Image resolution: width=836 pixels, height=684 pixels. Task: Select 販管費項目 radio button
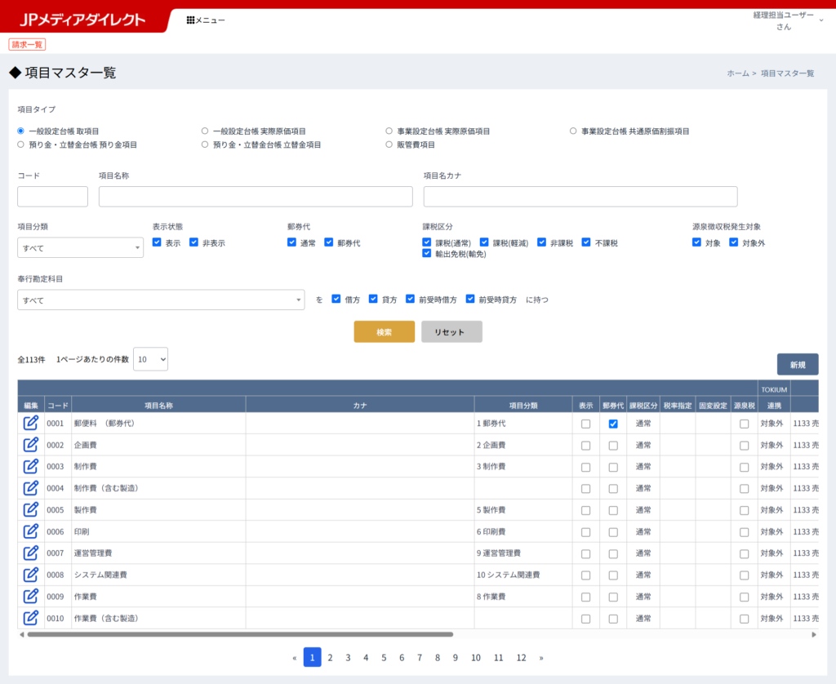pos(390,144)
